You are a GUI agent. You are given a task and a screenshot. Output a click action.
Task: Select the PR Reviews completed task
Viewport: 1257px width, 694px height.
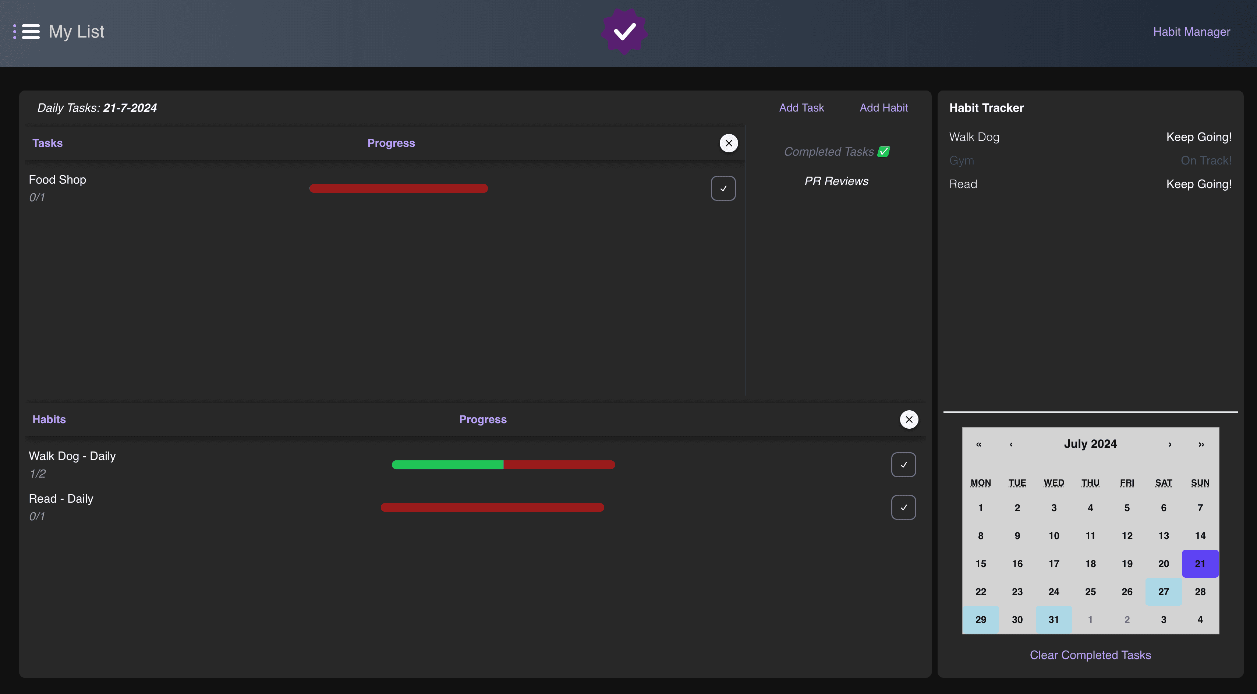(836, 181)
